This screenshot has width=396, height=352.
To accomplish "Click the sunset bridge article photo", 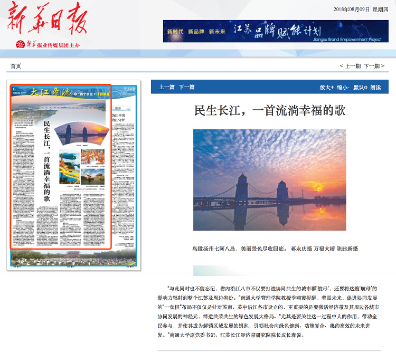I will 269,179.
